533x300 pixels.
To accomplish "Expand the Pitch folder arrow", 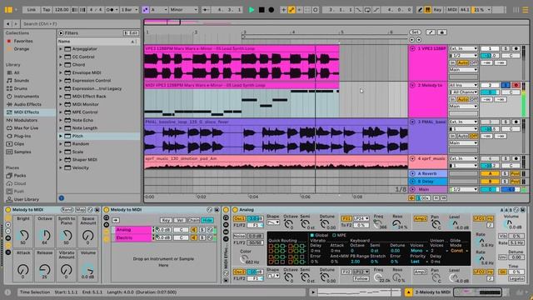I will point(61,136).
